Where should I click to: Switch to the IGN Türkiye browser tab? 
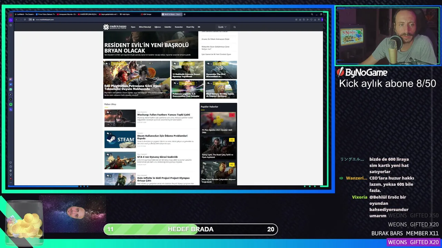[x=150, y=14]
